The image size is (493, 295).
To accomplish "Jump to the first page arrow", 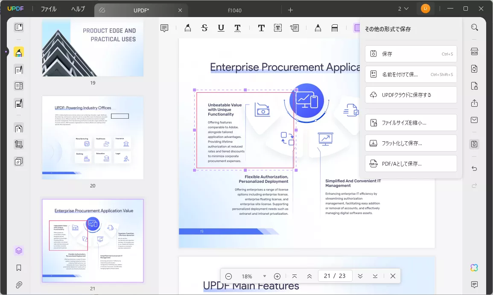I will coord(294,276).
